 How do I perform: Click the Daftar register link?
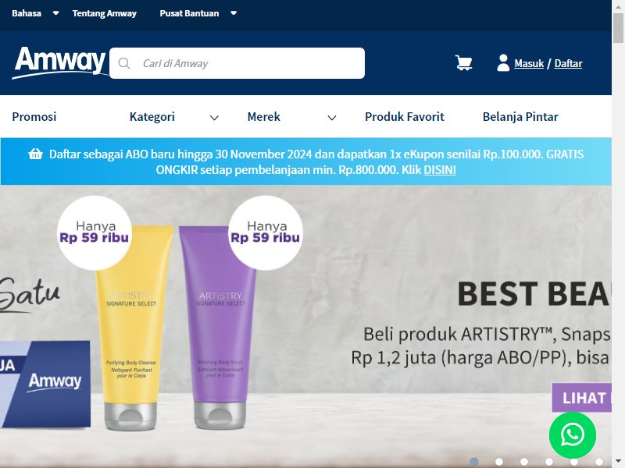(x=568, y=63)
